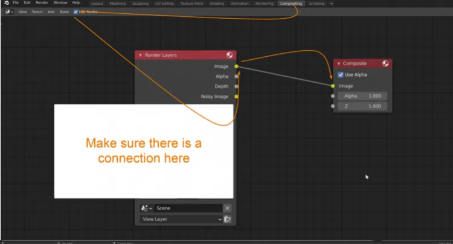Click the Composite node preview icon

(385, 63)
